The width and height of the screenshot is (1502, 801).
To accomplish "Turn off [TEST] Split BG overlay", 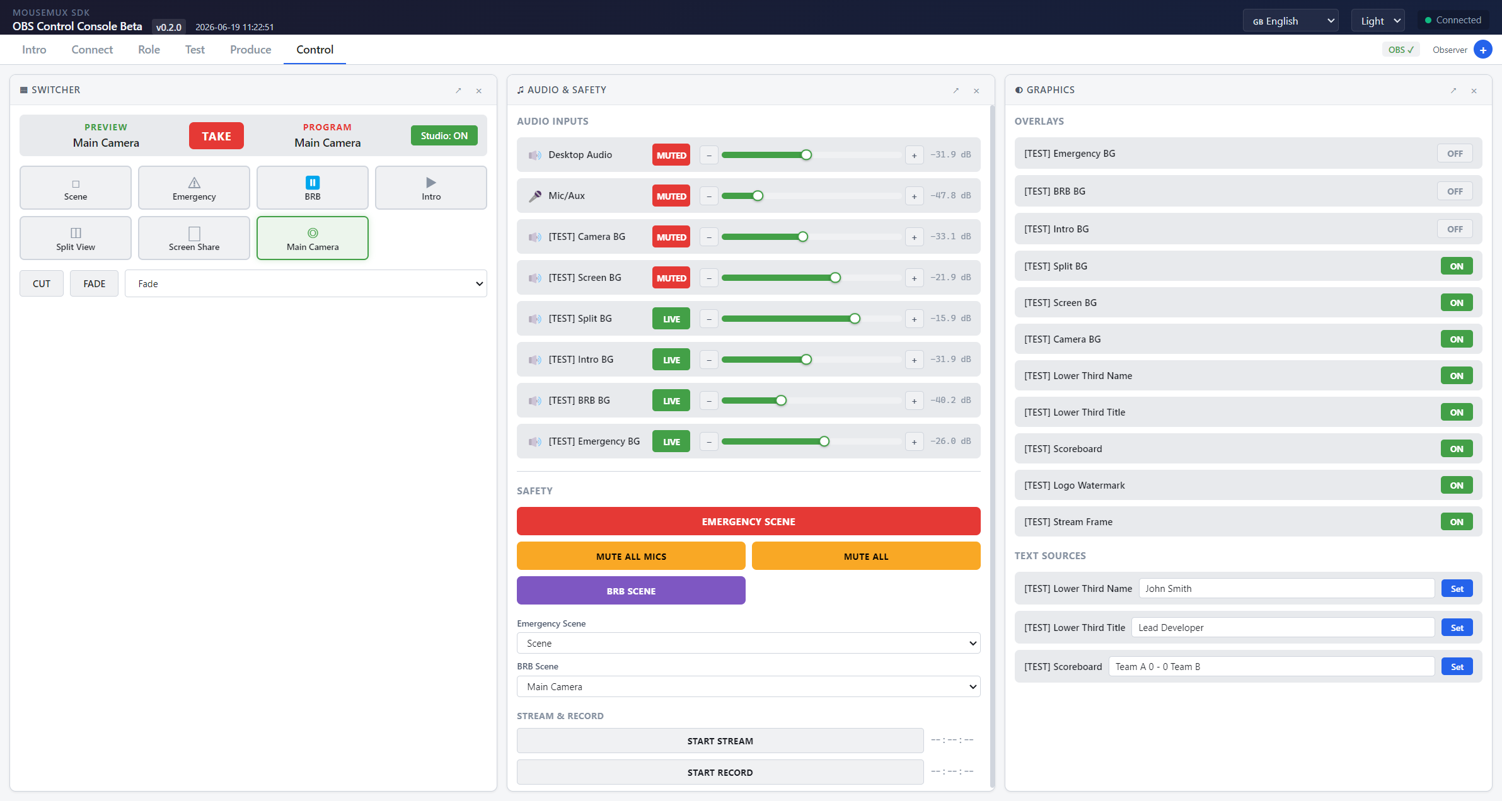I will pyautogui.click(x=1457, y=266).
